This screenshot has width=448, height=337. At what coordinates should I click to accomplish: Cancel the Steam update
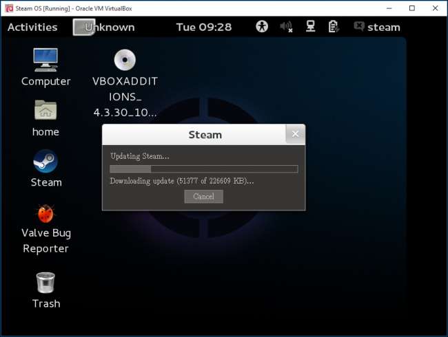204,197
